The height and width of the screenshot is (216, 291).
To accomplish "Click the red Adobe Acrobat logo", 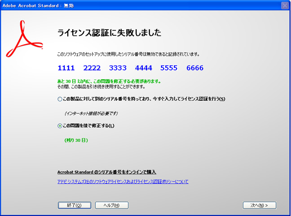I will coord(24,39).
